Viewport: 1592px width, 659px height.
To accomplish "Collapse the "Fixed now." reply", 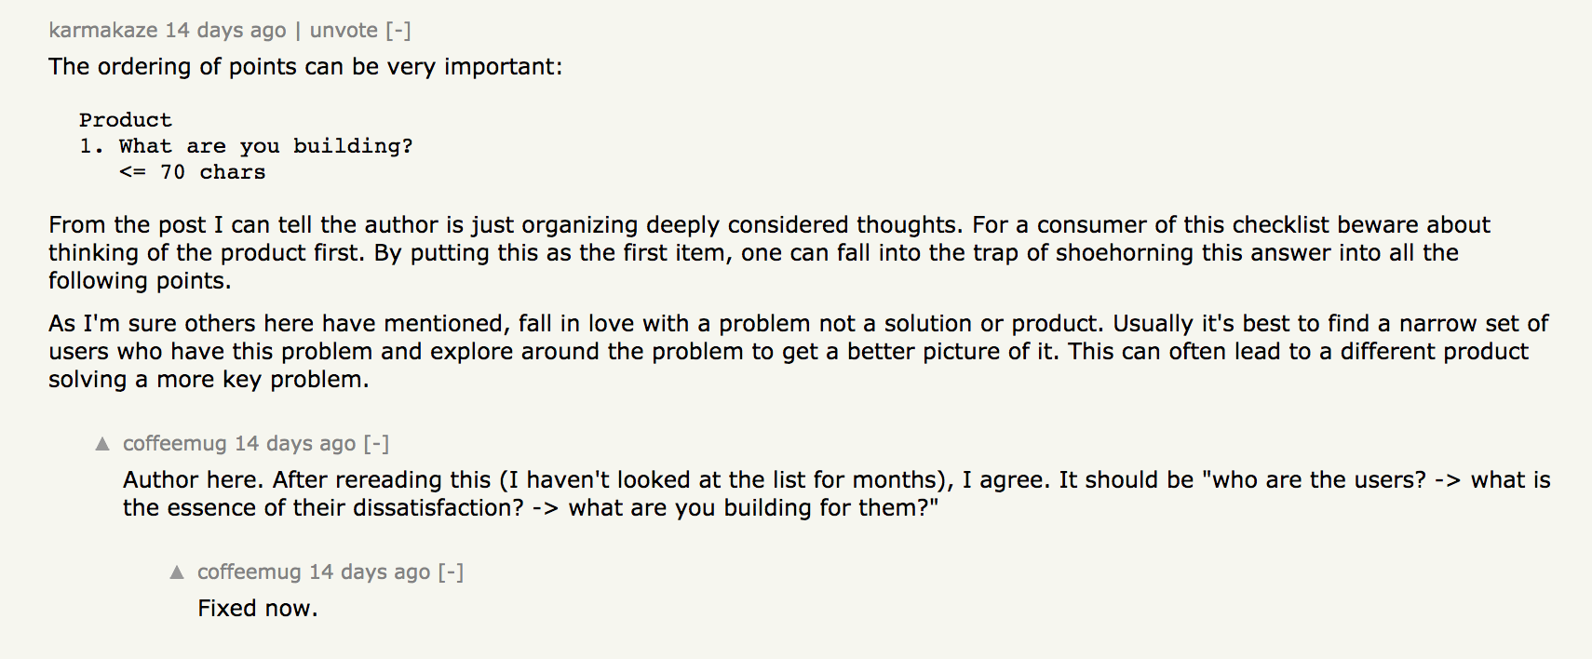I will (x=451, y=572).
